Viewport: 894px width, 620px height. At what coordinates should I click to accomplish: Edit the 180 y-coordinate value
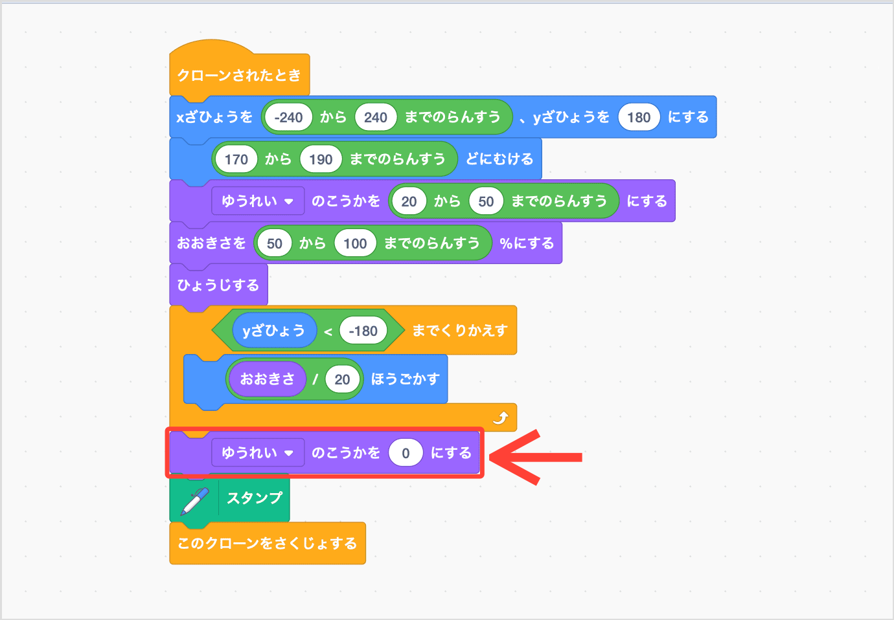639,117
